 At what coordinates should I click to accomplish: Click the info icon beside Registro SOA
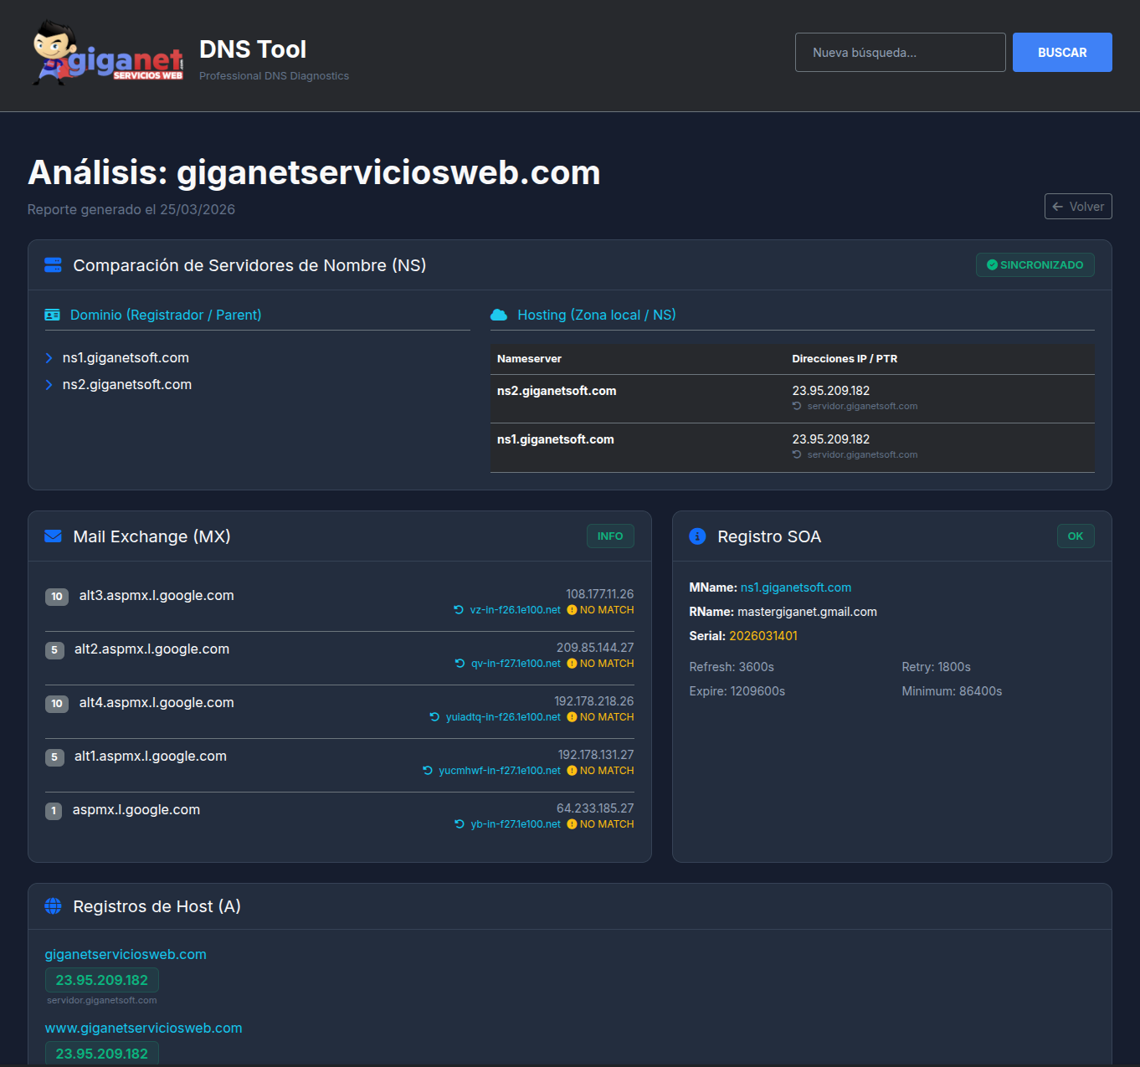(697, 536)
